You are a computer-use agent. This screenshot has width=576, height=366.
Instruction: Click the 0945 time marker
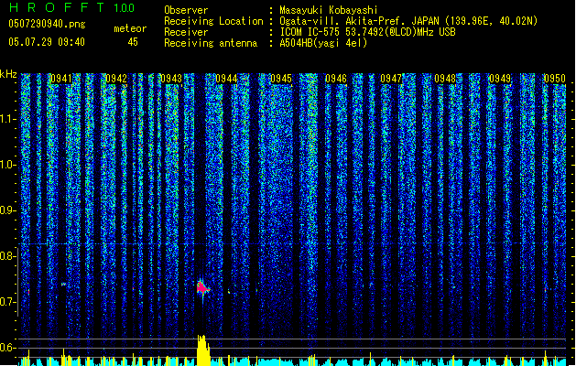(x=281, y=79)
